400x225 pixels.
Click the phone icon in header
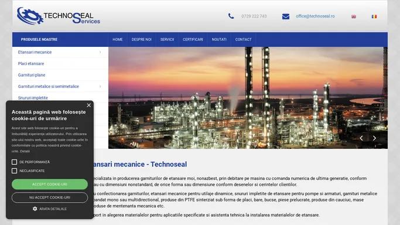click(231, 16)
